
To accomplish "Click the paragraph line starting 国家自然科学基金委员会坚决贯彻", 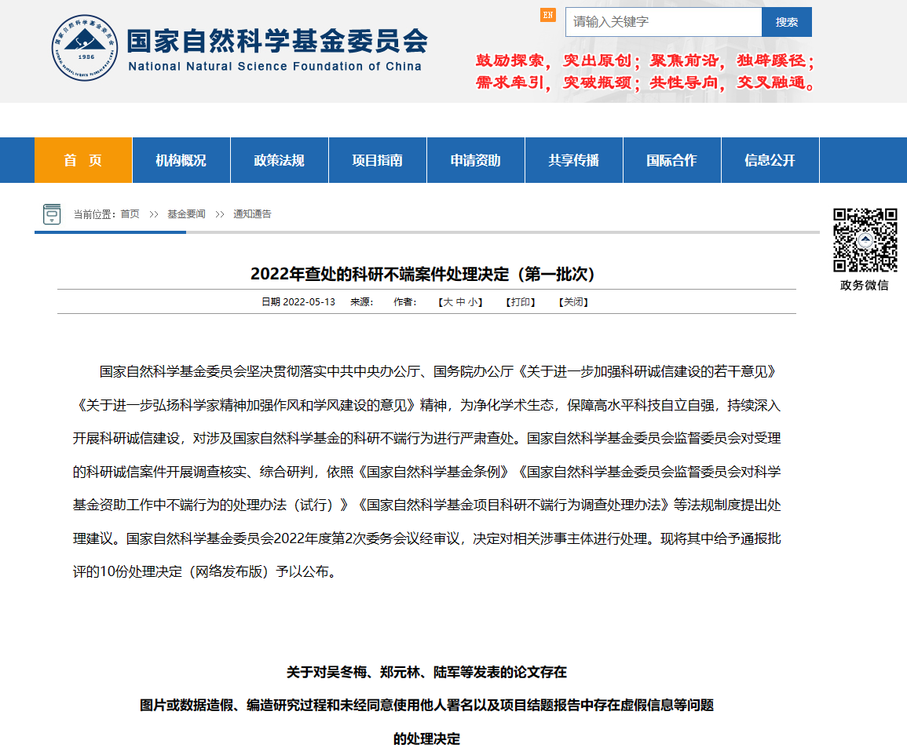I will [x=437, y=372].
